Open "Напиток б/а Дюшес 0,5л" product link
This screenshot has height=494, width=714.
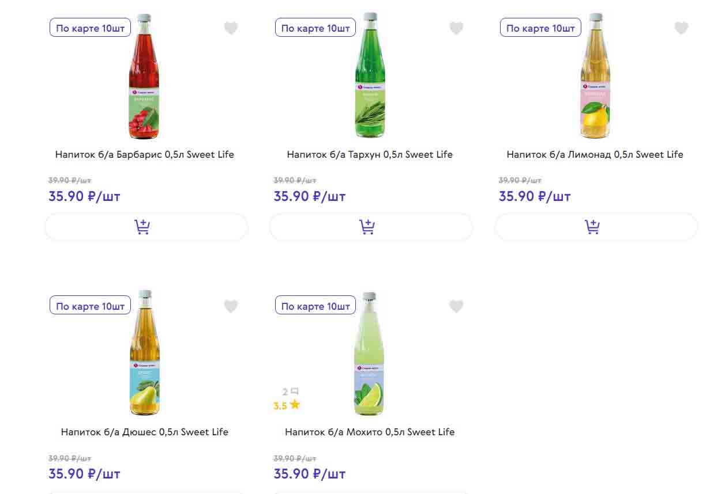(145, 432)
